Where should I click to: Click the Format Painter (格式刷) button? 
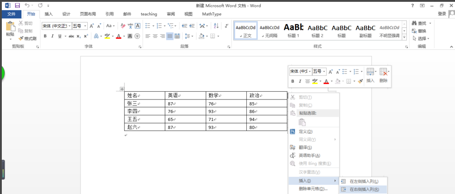pyautogui.click(x=28, y=39)
